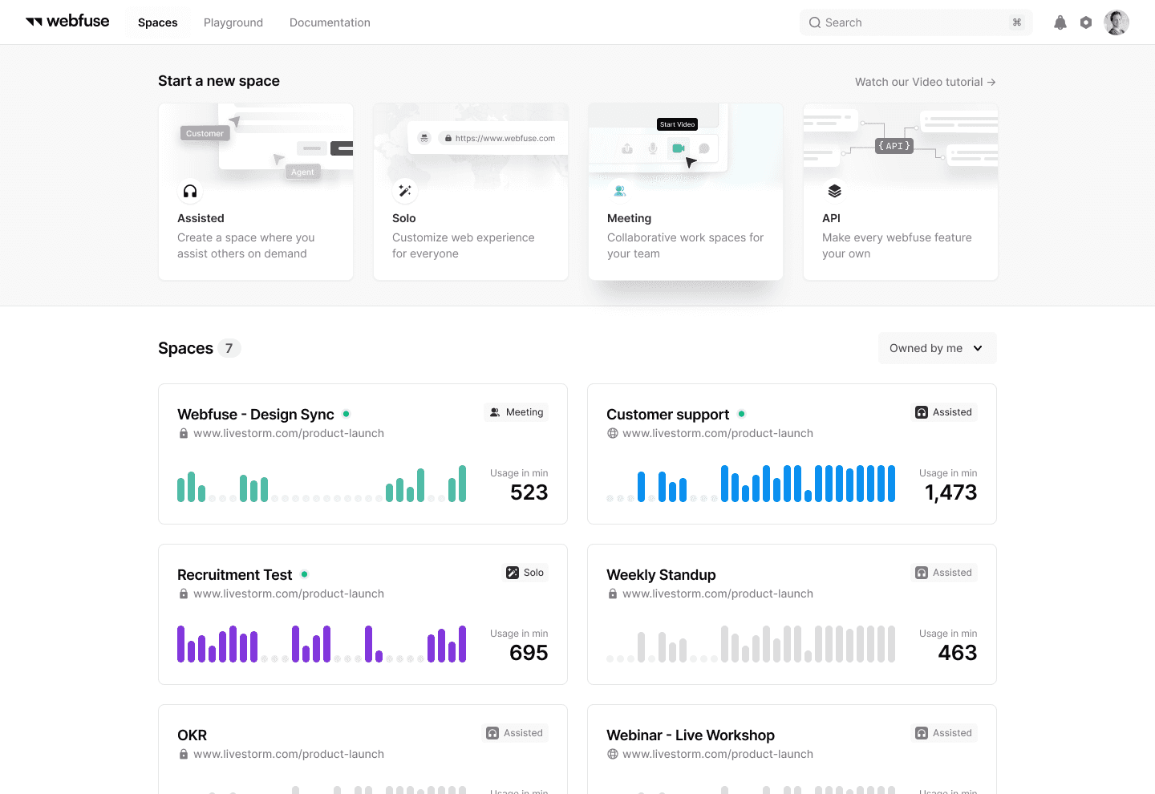
Task: Click the layers icon on API card
Action: pos(835,191)
